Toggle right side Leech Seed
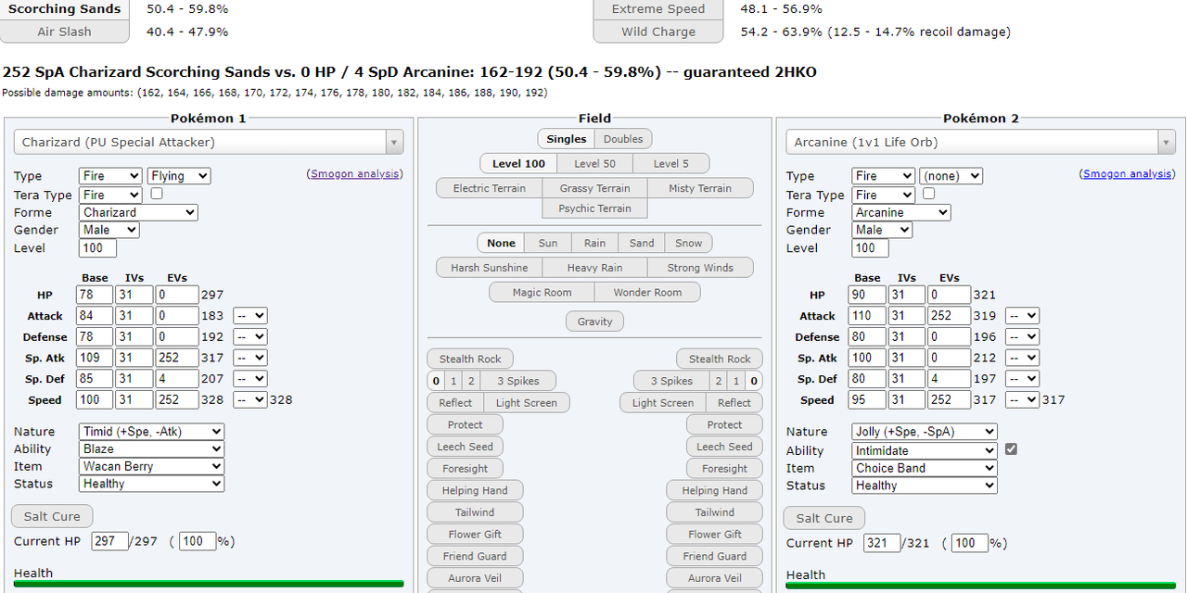This screenshot has height=593, width=1187. click(x=724, y=447)
